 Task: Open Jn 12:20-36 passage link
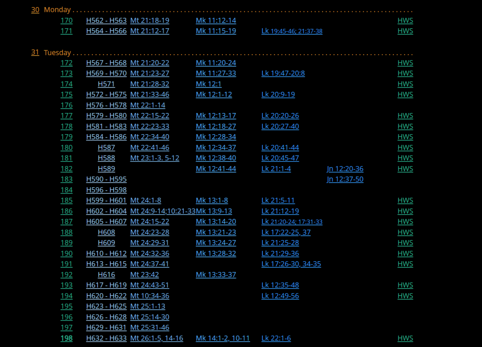point(345,169)
